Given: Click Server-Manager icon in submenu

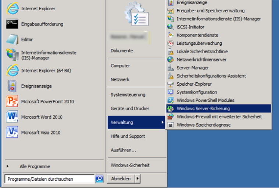Looking at the screenshot, I should click(x=171, y=68).
